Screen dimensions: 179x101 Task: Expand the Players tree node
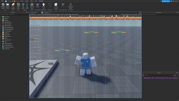(x=1, y=19)
